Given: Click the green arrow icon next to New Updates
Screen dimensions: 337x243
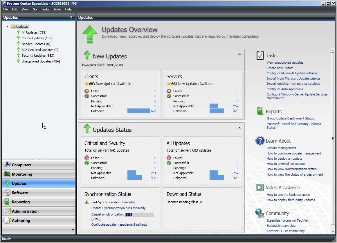Looking at the screenshot, I should coord(87,55).
